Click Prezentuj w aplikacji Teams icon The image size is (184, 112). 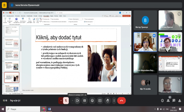(x=16, y=20)
